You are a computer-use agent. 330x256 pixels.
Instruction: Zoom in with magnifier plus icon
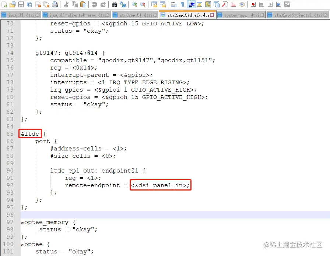pos(134,4)
